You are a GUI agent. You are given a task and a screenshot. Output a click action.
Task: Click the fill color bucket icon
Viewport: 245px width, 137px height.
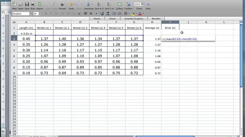133,14
